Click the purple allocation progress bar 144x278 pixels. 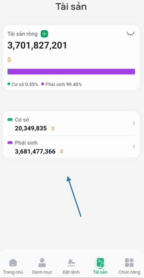pos(71,72)
